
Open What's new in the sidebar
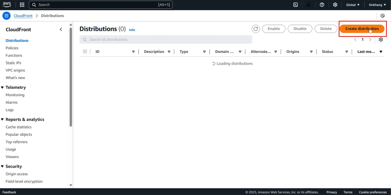15,78
